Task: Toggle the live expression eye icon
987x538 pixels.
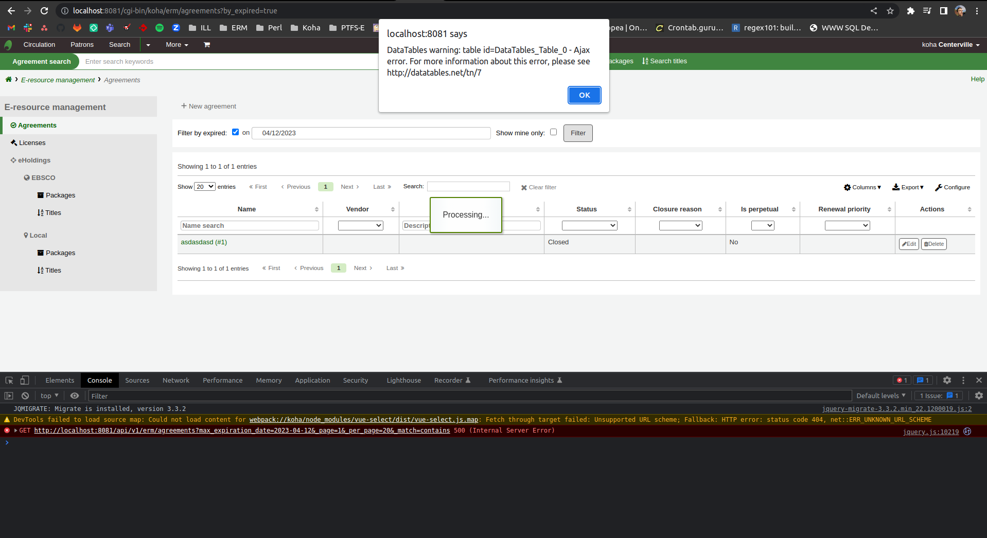Action: (75, 396)
